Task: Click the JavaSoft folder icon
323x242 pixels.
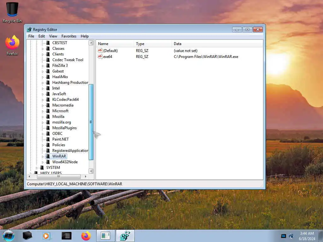Action: (x=48, y=94)
